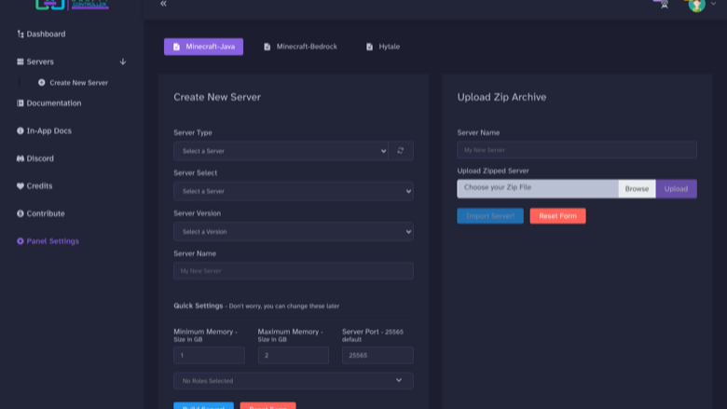Screen dimensions: 727x409
Task: Click the Panel Settings gear icon
Action: tap(21, 241)
